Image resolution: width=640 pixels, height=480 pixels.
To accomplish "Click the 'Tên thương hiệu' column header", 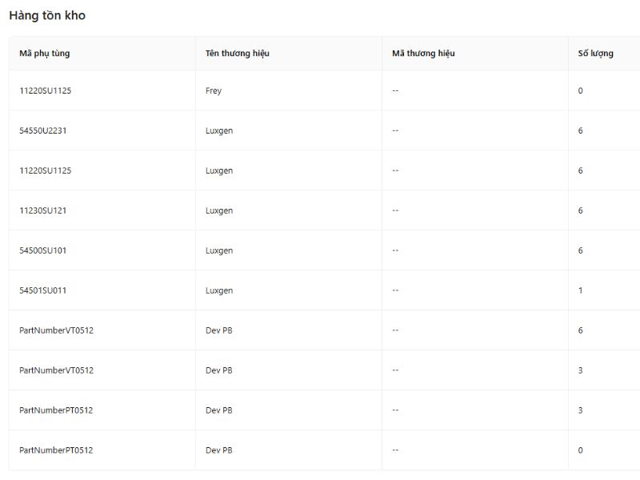I will pyautogui.click(x=237, y=54).
